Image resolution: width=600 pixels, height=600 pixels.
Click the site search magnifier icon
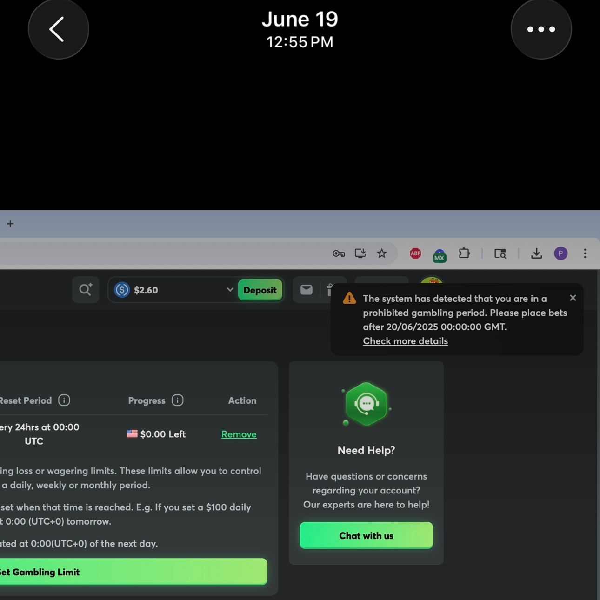point(86,290)
